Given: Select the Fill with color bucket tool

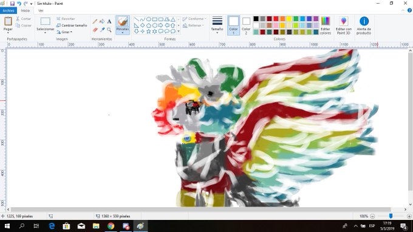Looking at the screenshot, I should click(102, 22).
